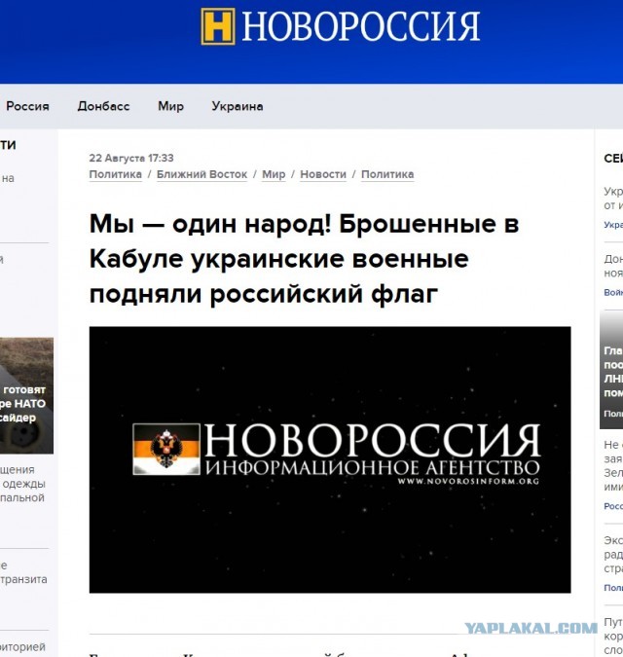Open the Россия navigation section
Screen dimensions: 623x657
[27, 106]
